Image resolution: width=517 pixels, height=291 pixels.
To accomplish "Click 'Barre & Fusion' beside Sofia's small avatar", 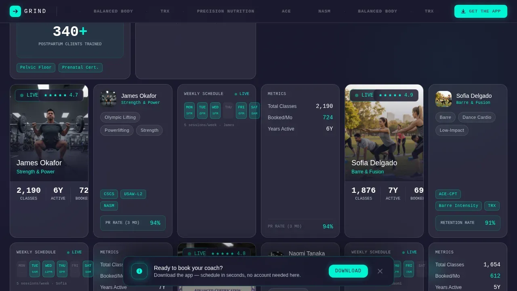I will 473,103.
